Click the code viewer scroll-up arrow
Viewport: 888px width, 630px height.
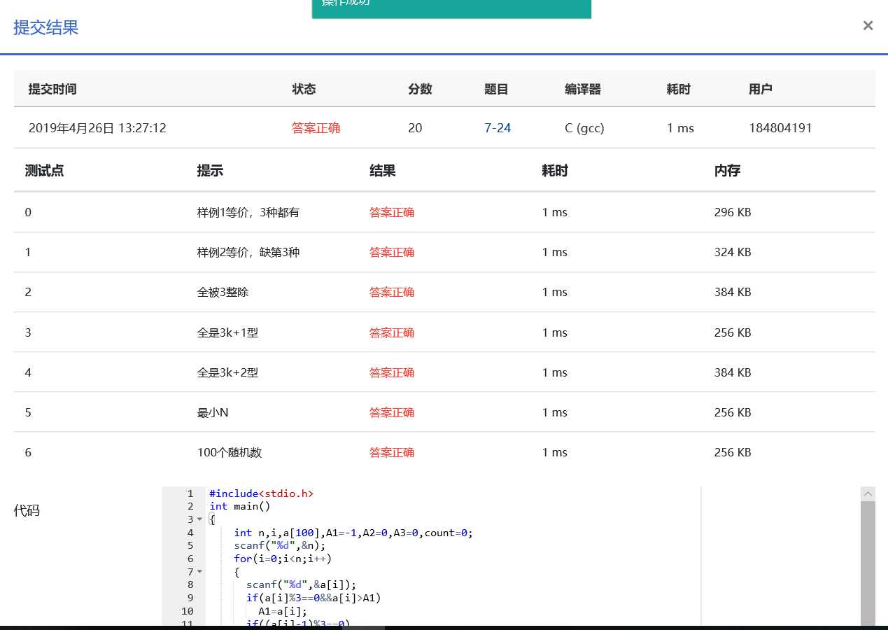[x=868, y=493]
